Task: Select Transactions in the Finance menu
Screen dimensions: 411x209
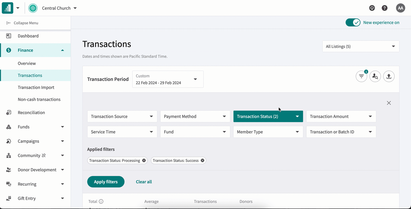Action: click(x=30, y=75)
